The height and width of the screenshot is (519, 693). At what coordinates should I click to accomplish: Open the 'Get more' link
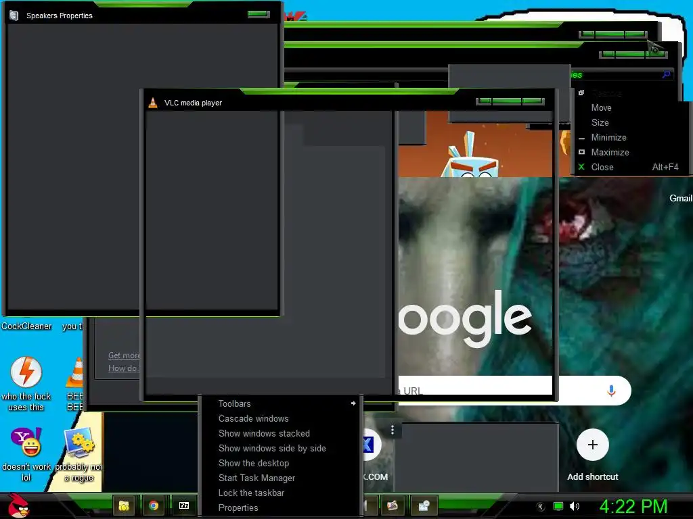pos(124,355)
